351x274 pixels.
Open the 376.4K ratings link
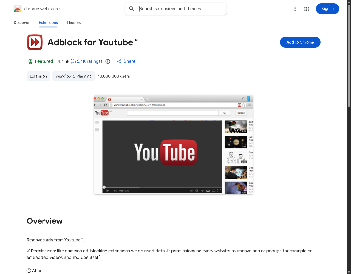click(86, 61)
